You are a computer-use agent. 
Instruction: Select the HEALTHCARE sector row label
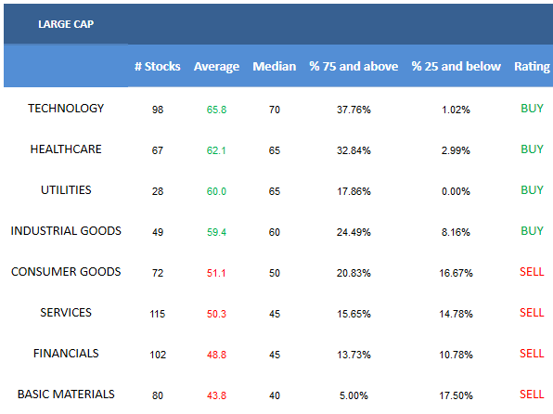(66, 149)
